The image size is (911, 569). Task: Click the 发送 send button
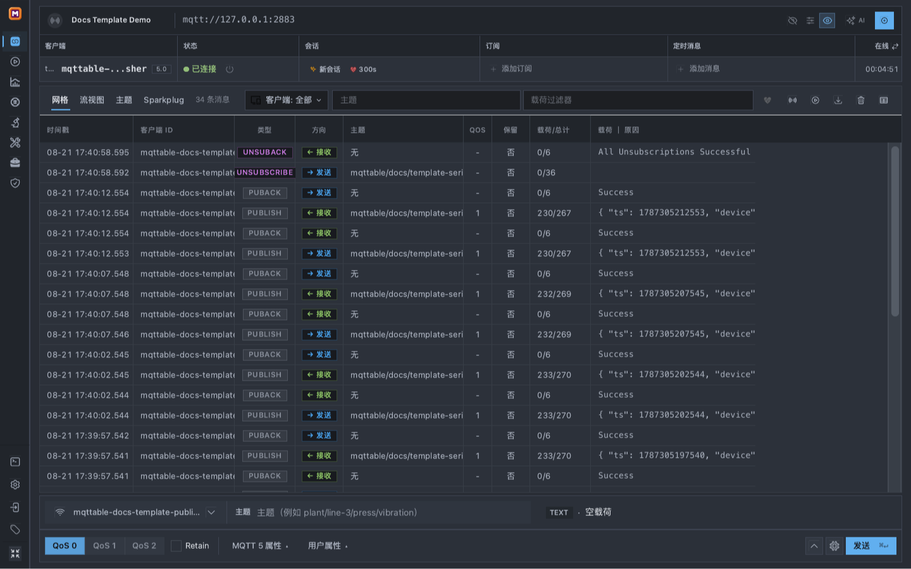tap(871, 546)
